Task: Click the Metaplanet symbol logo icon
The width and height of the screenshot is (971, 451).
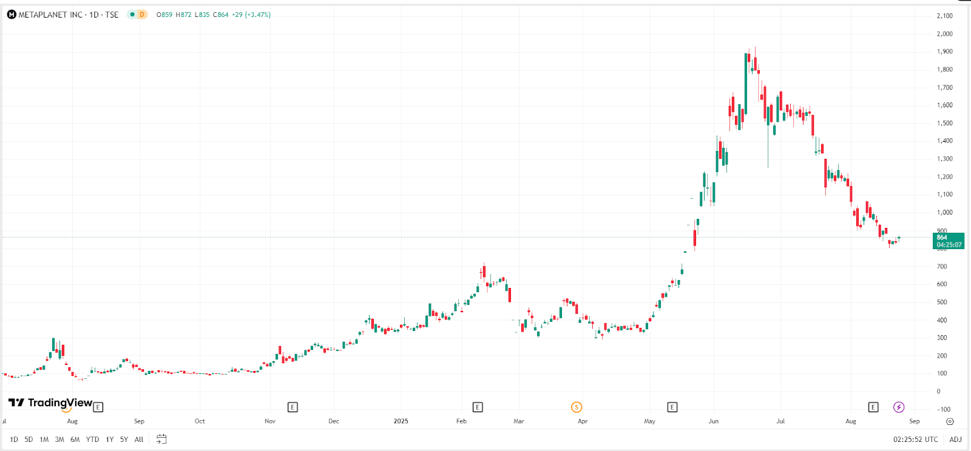Action: 12,15
